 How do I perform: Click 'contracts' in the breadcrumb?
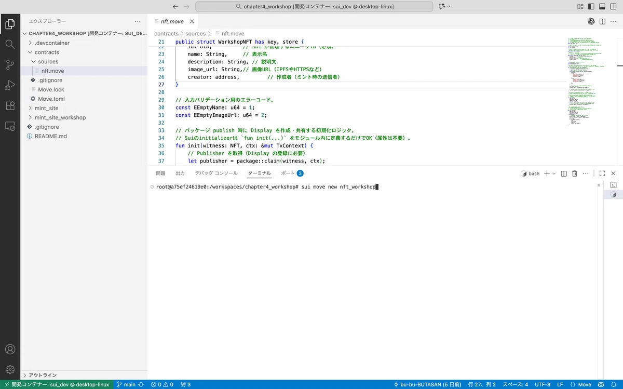click(166, 34)
